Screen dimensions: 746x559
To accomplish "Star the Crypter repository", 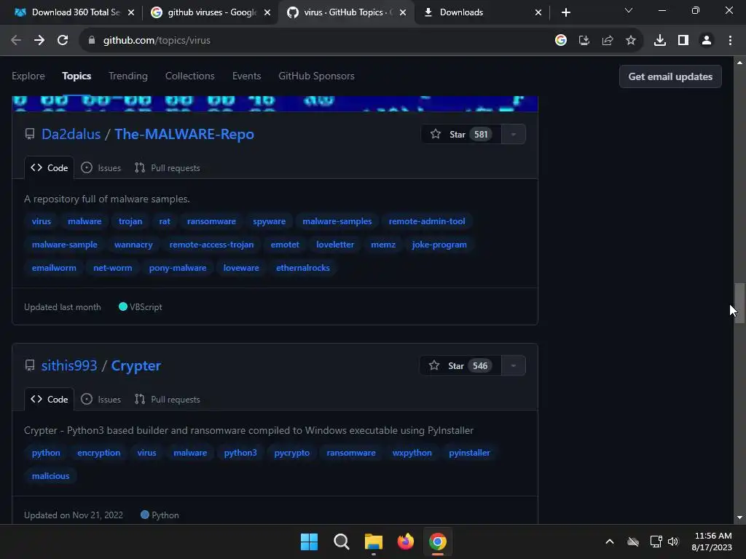I will tap(460, 366).
